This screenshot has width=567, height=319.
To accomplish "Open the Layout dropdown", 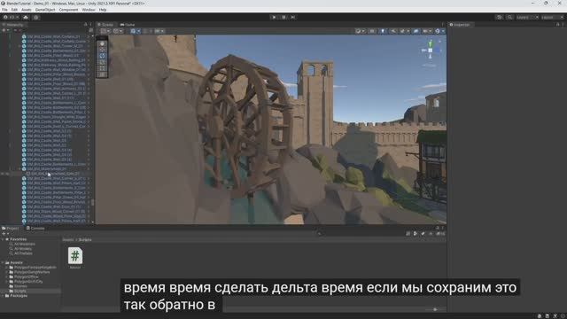I will [553, 17].
